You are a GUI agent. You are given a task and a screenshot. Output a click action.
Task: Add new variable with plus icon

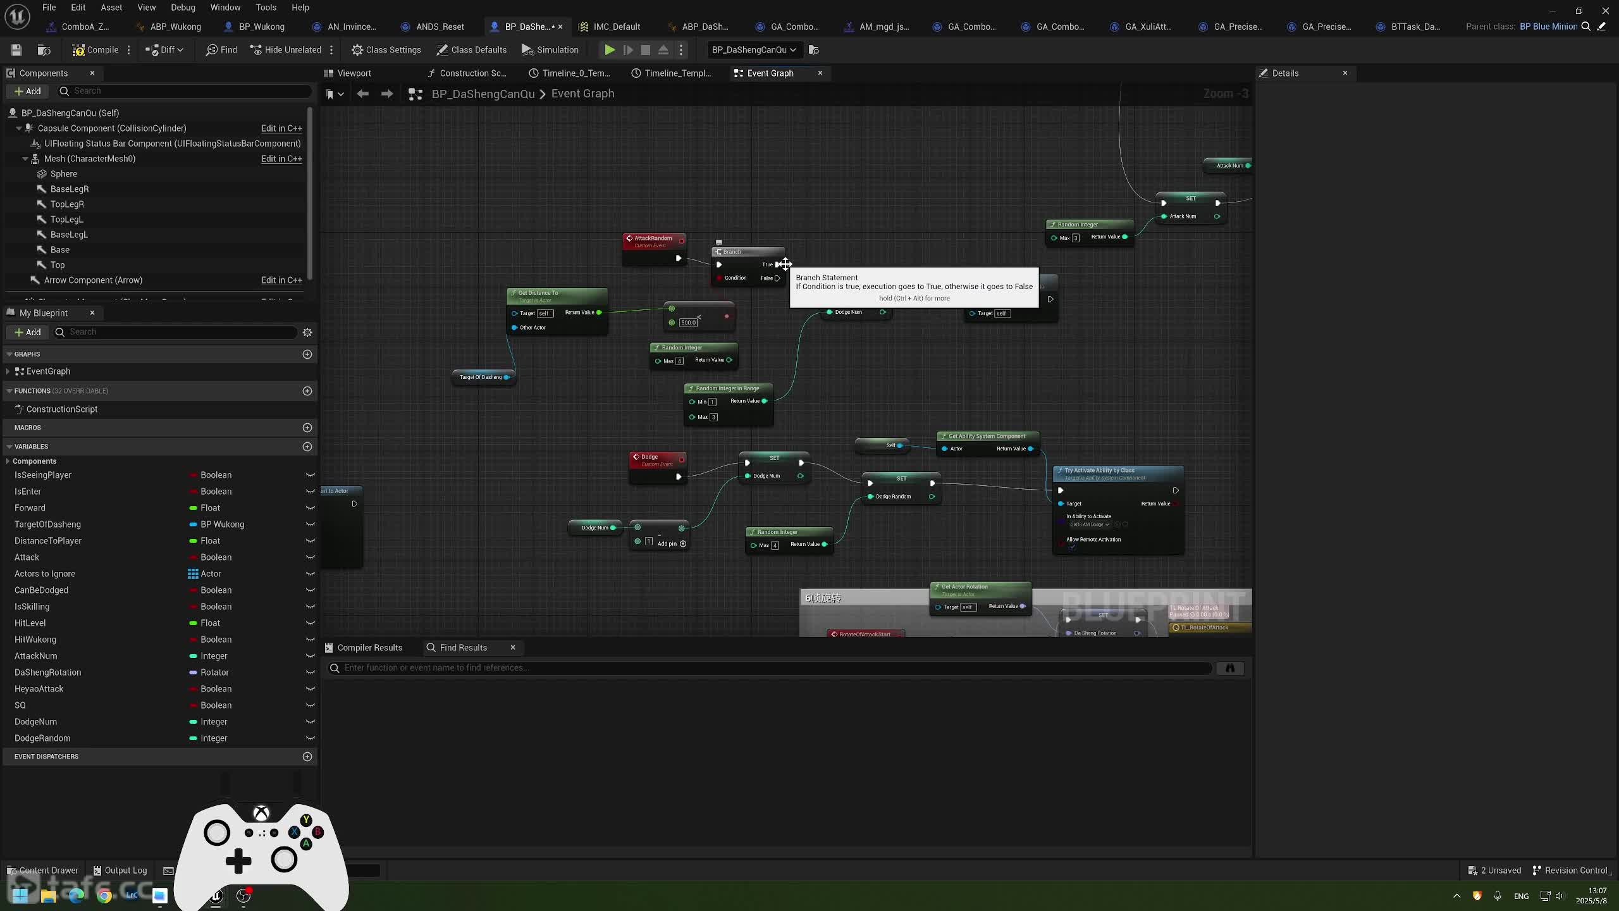point(307,447)
